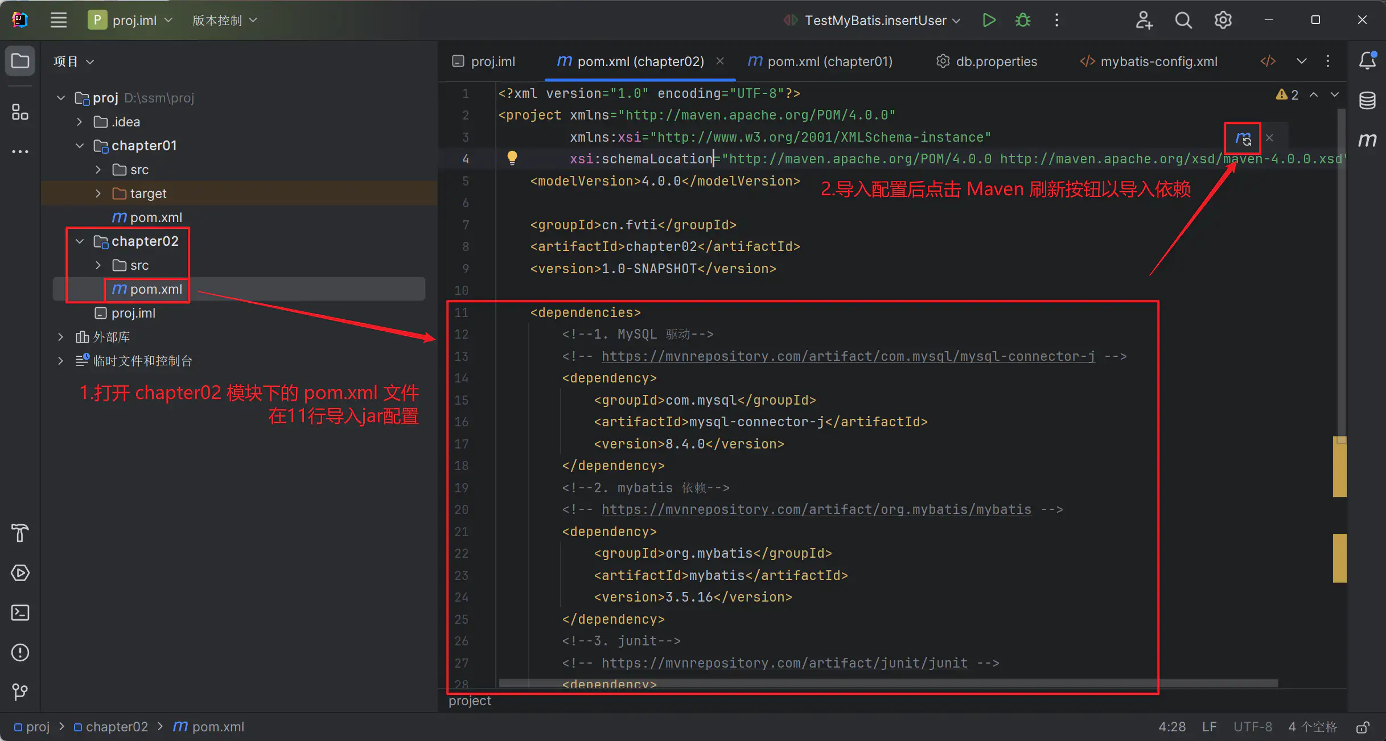Toggle the Project tool window folder icon
The image size is (1386, 741).
[x=20, y=61]
